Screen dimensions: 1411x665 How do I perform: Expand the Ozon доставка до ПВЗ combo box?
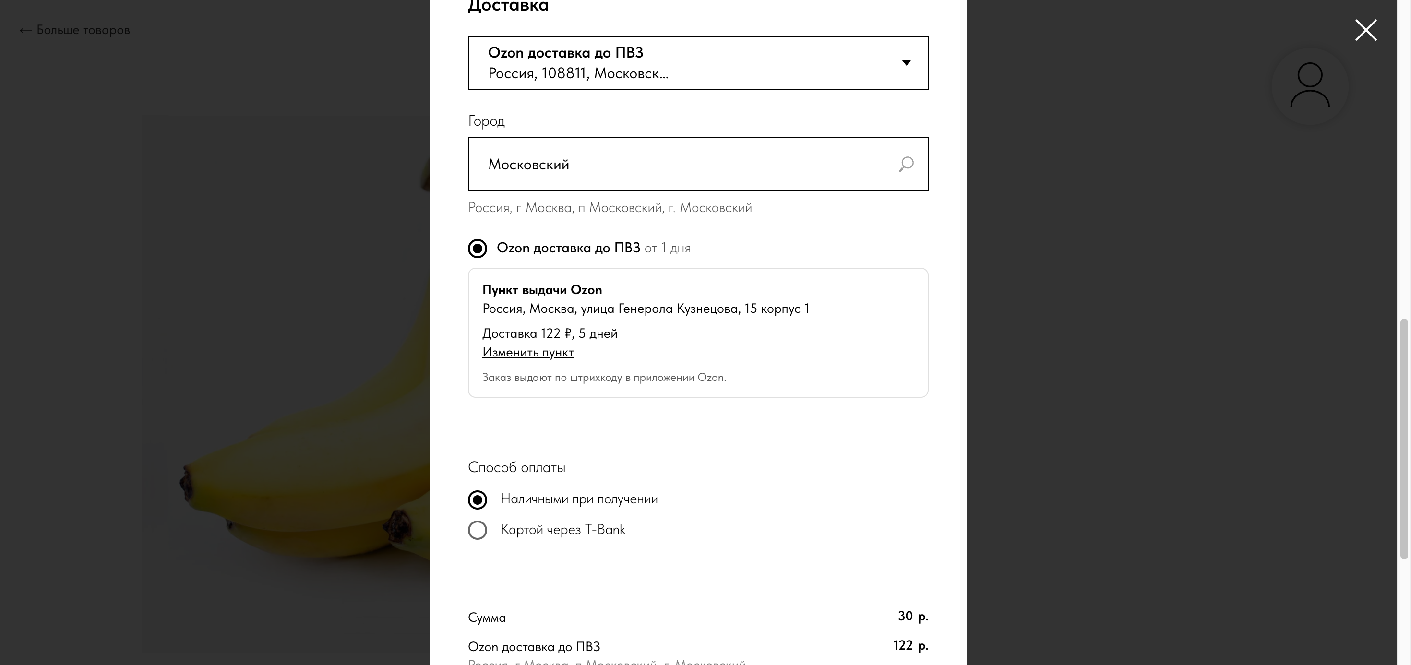(x=698, y=62)
